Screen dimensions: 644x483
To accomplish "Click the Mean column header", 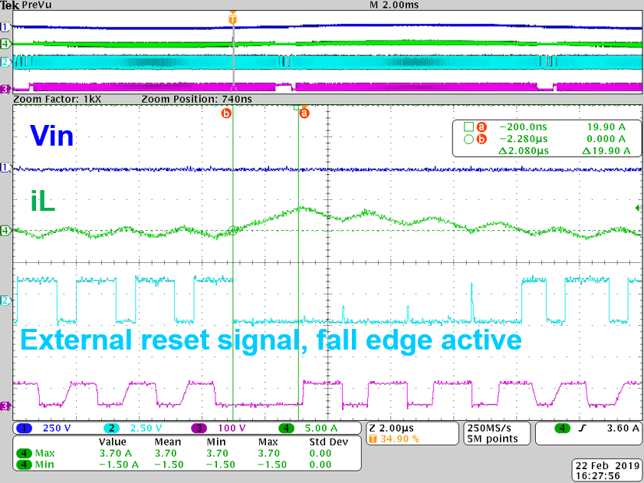I will 167,442.
